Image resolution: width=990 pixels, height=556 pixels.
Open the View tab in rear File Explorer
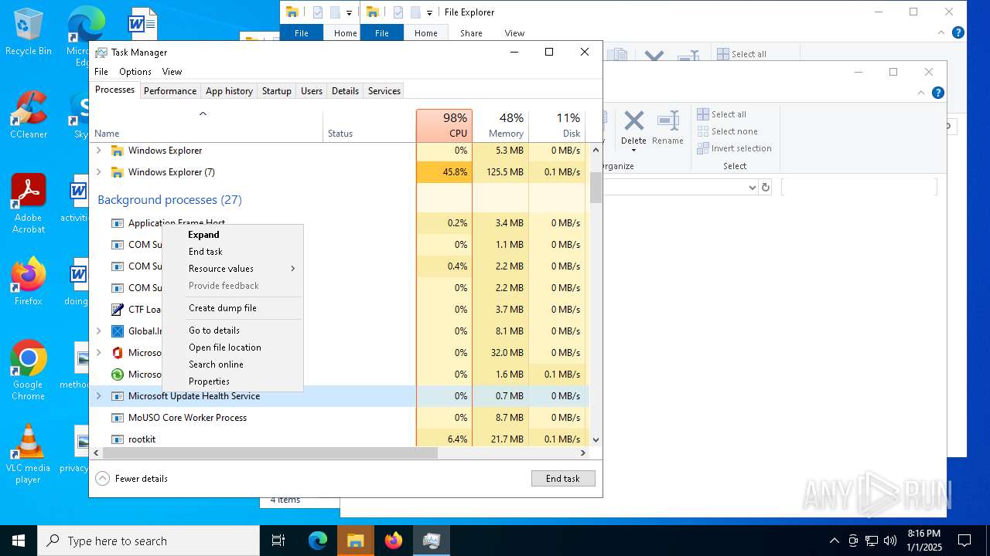click(514, 33)
